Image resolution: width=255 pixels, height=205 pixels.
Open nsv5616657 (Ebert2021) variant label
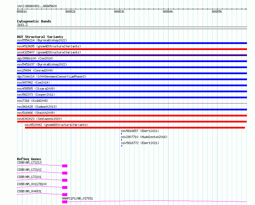(140, 131)
